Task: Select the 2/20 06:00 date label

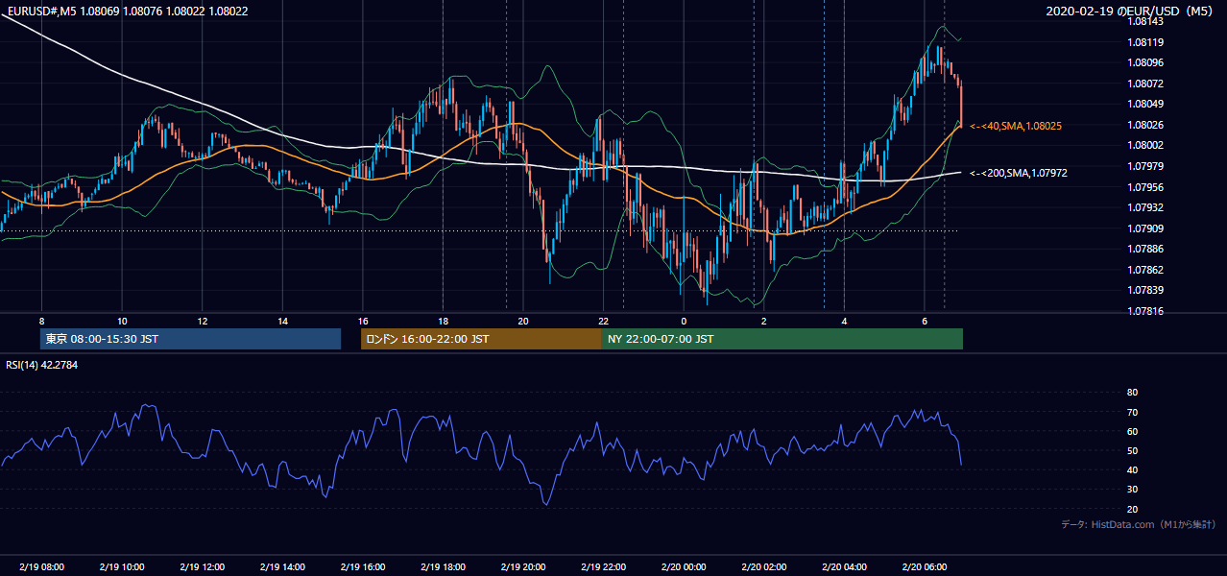Action: click(924, 567)
